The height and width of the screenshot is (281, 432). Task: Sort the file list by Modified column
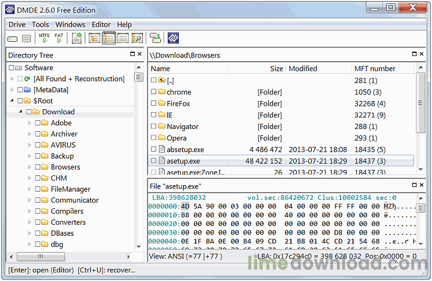point(303,69)
